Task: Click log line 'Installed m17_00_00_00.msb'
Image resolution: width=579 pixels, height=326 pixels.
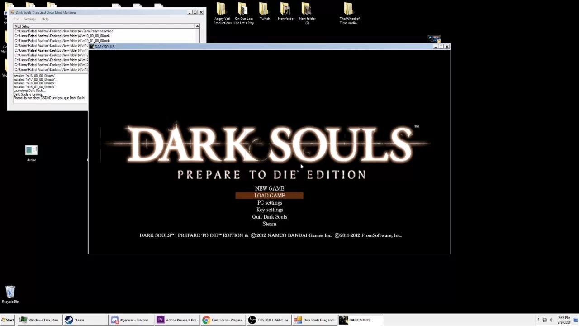Action: coord(34,80)
